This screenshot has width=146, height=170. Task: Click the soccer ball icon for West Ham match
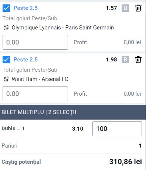[x=6, y=79]
